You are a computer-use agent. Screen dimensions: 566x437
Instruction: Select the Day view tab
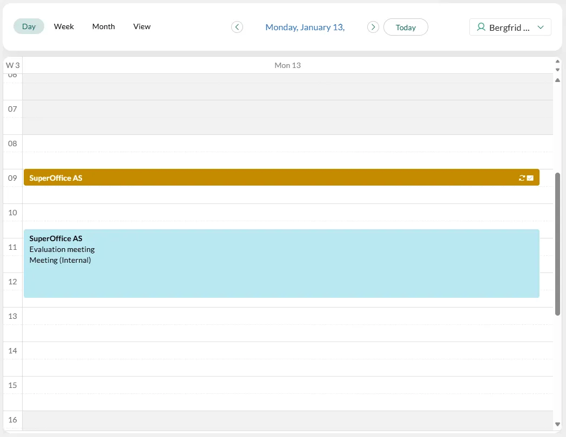[x=29, y=26]
